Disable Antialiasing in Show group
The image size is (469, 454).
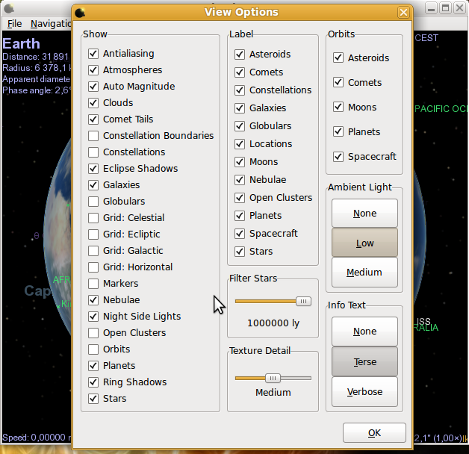(93, 54)
